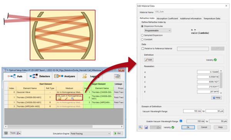Click the parameters list vertical scrollbar
This screenshot has height=140, width=231.
[221, 82]
